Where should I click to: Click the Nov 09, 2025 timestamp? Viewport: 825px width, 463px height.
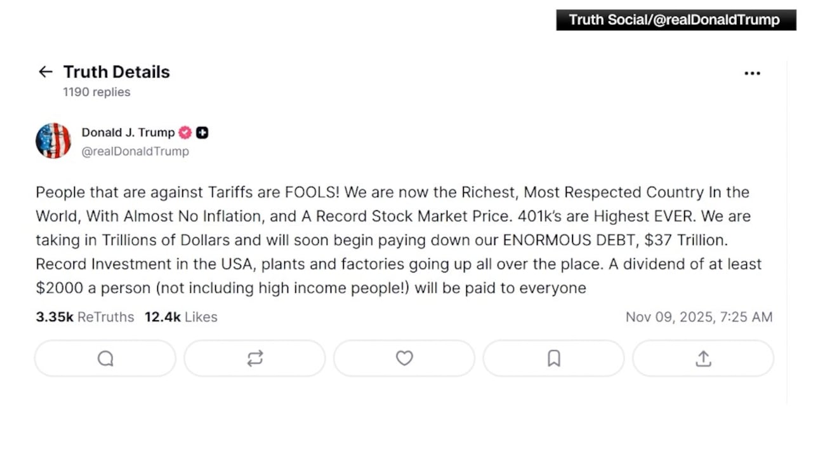(699, 317)
